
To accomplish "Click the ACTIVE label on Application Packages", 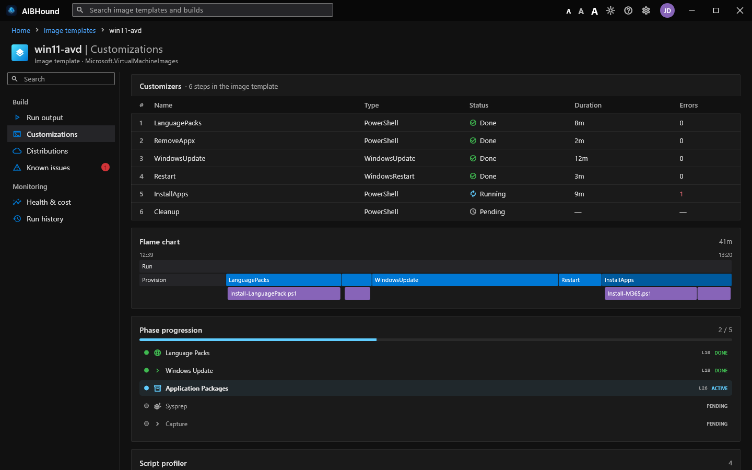I will [719, 389].
